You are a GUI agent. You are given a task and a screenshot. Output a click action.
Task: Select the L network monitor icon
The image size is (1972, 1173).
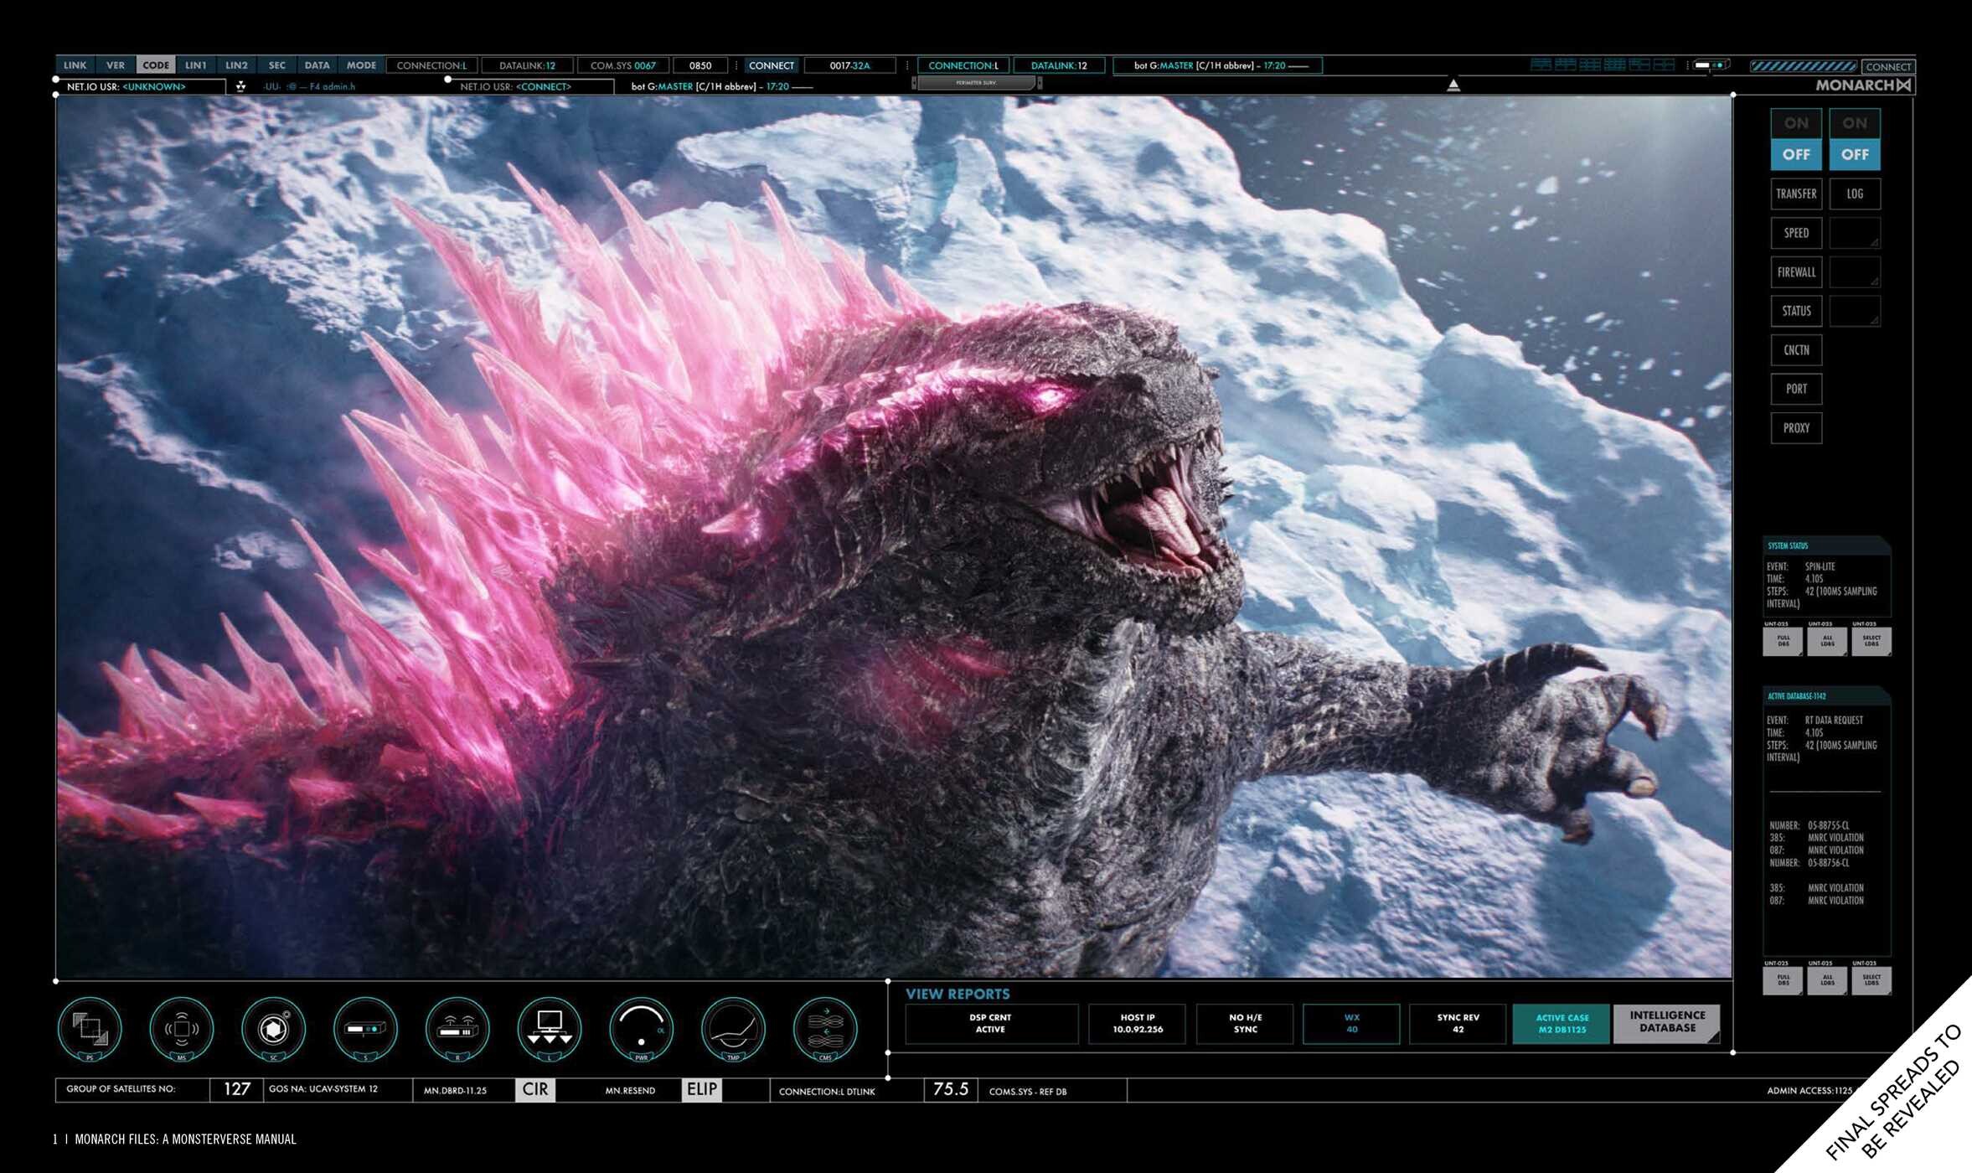coord(550,1028)
